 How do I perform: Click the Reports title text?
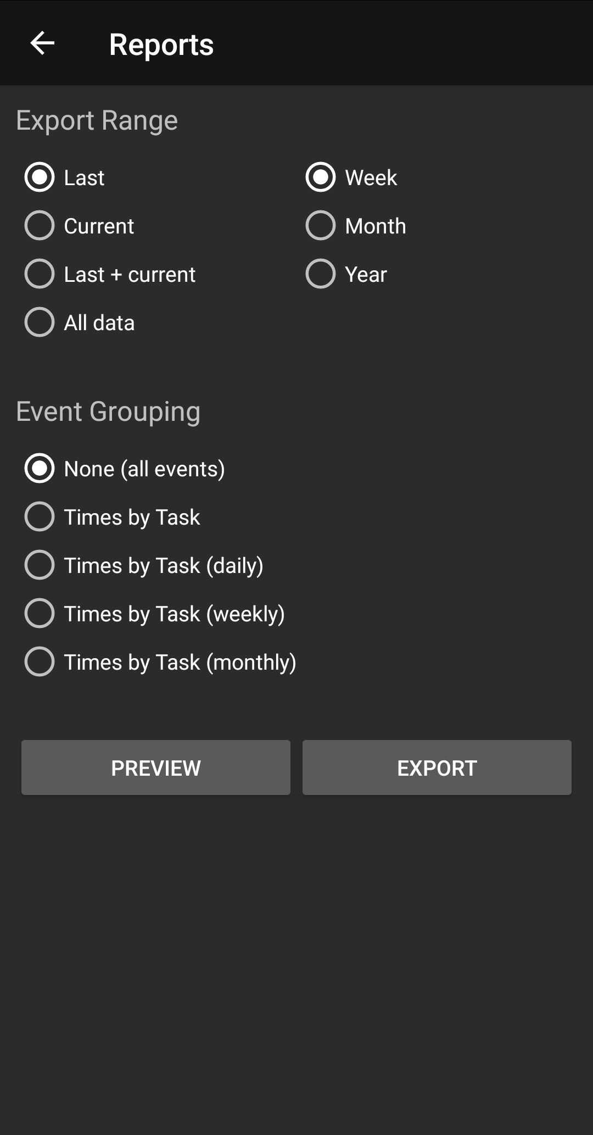[x=161, y=44]
